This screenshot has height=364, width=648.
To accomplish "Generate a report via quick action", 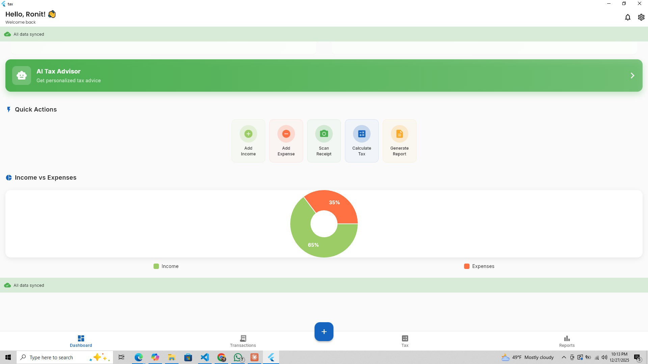I will point(399,141).
